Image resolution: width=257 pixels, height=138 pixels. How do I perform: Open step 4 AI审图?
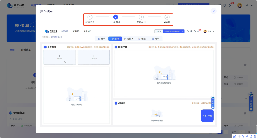point(167,17)
